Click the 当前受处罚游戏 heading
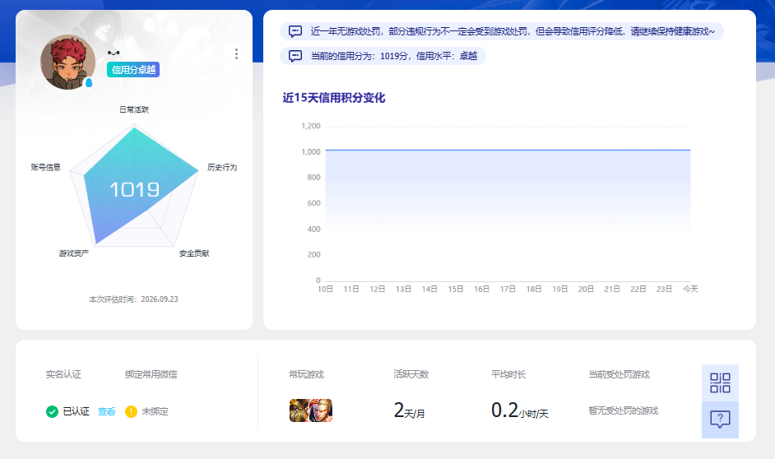Screen dimensions: 775x459 click(x=619, y=374)
